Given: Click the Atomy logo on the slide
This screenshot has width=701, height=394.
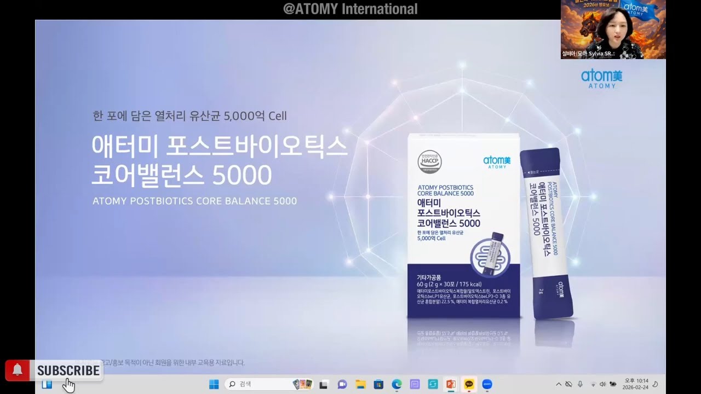Looking at the screenshot, I should (x=602, y=78).
